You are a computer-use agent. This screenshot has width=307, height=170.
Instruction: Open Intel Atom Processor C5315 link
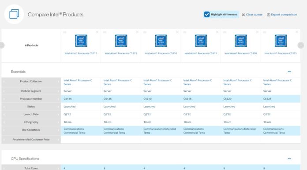201,53
